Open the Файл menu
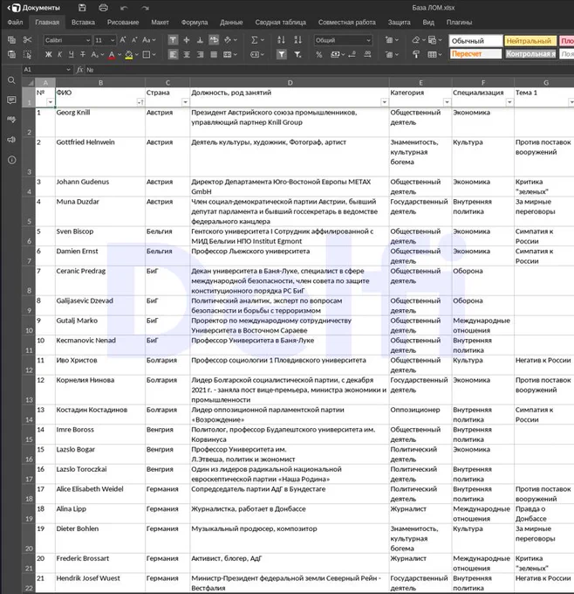The width and height of the screenshot is (574, 594). (x=15, y=23)
